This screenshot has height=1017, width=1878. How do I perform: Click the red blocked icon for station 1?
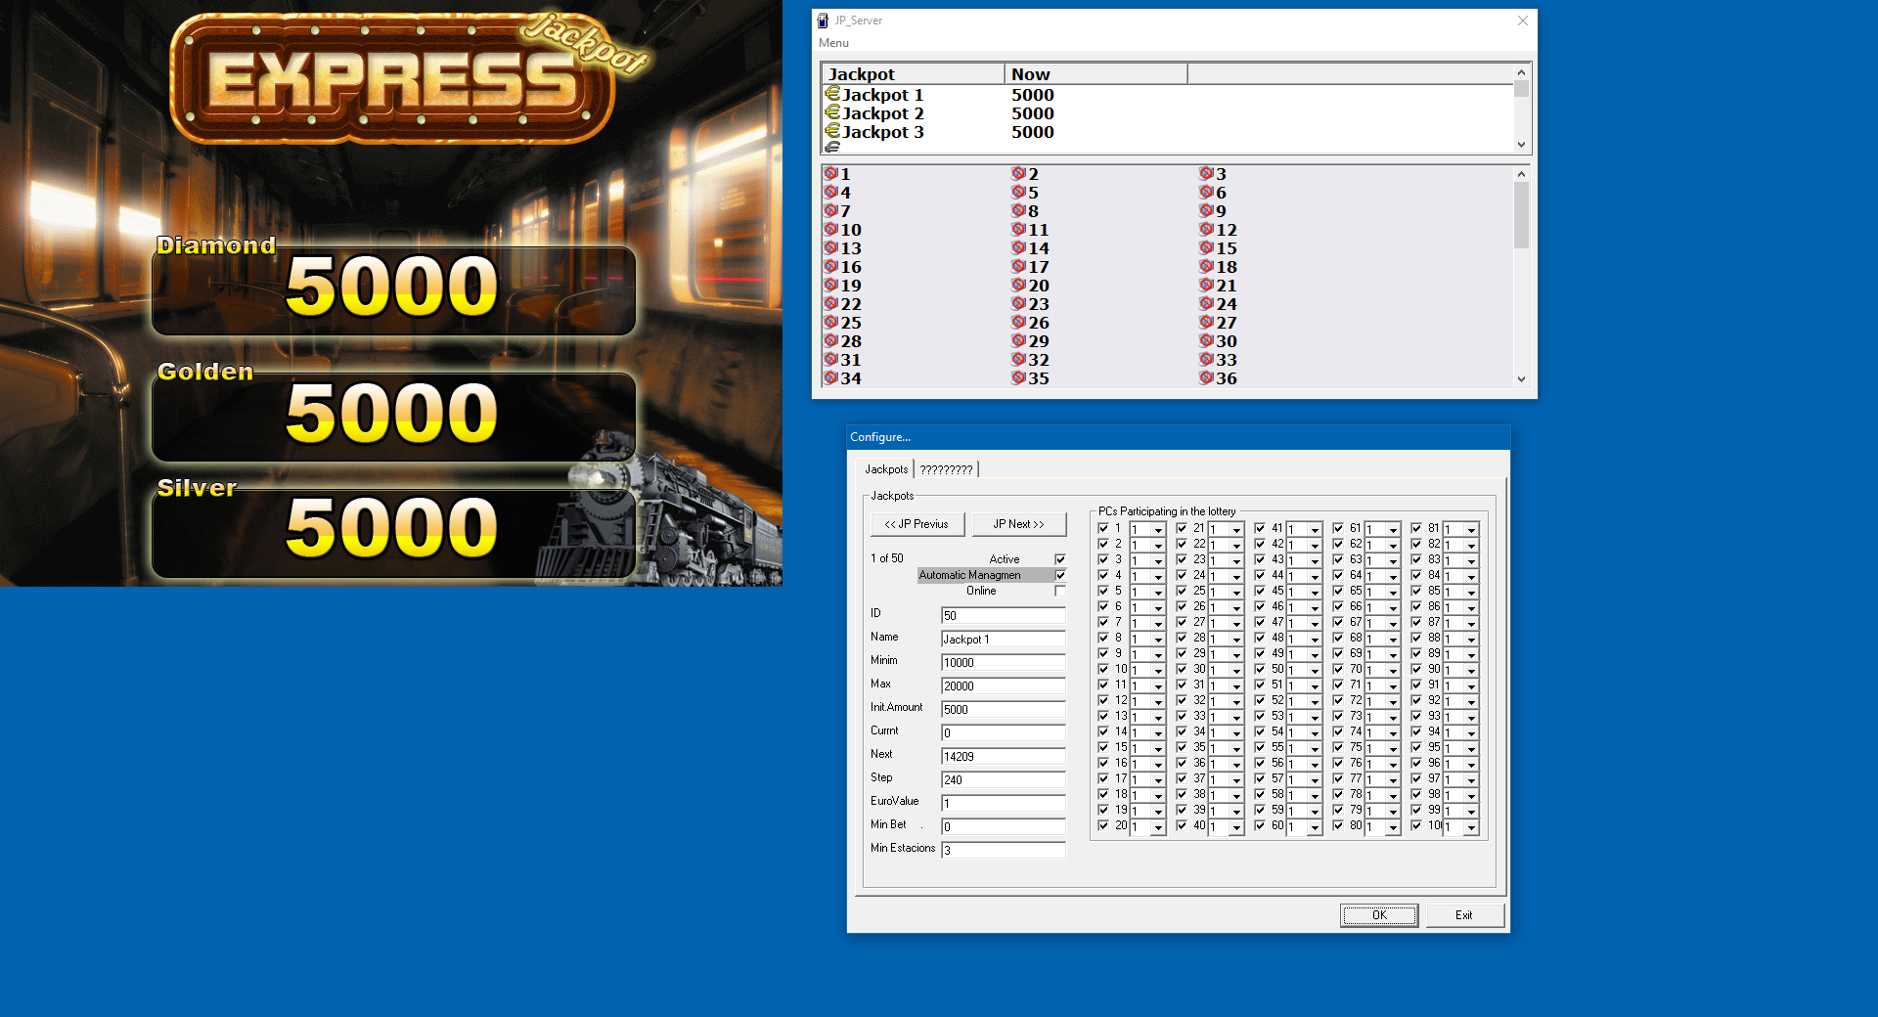click(830, 173)
